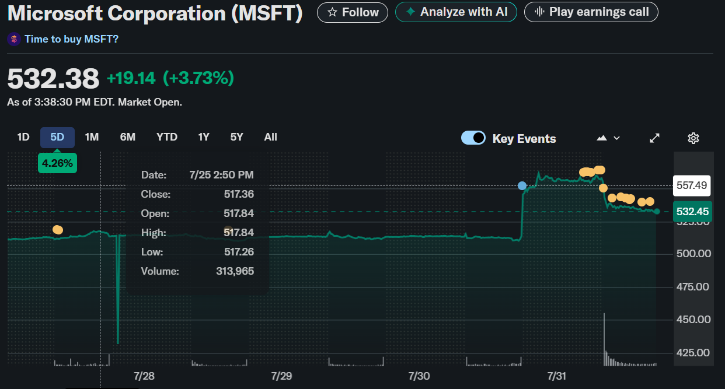Select the YTD range
Screen dimensions: 725x389
click(167, 137)
